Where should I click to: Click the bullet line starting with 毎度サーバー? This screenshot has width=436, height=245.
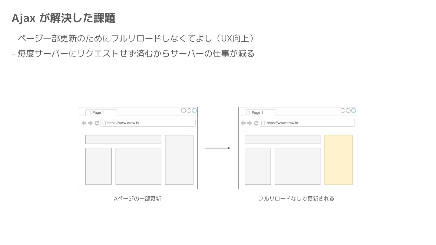tap(133, 54)
